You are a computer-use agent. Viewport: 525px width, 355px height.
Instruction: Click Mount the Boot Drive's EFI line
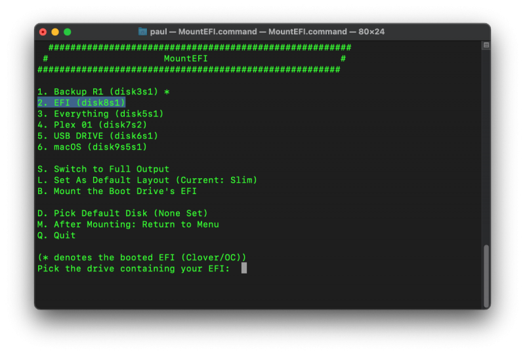[117, 191]
